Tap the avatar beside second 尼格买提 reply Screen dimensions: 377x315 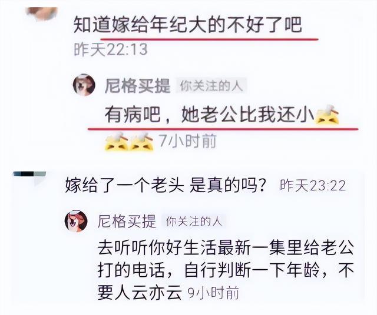pos(76,221)
